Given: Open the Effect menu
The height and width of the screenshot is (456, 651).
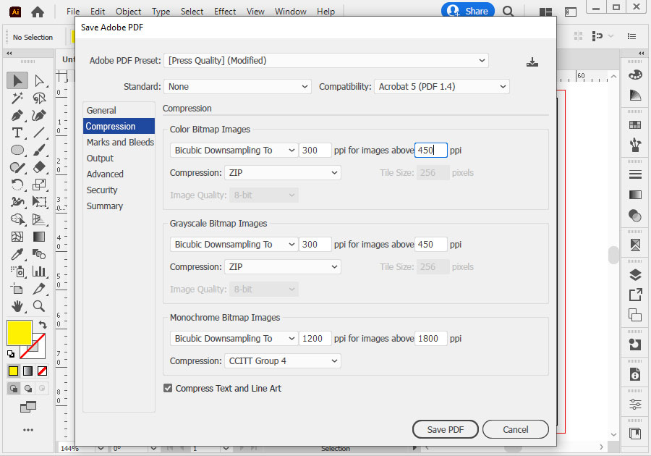Looking at the screenshot, I should [225, 12].
